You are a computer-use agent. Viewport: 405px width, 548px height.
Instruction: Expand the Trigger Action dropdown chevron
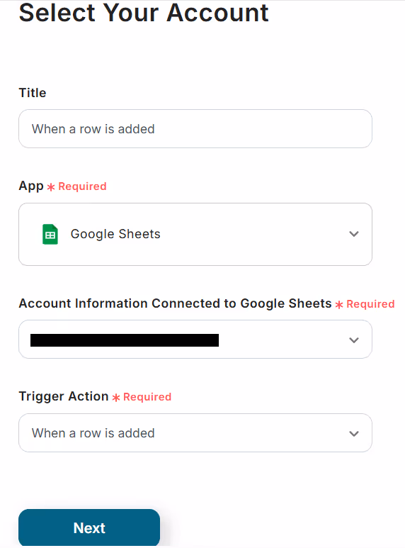pos(354,433)
